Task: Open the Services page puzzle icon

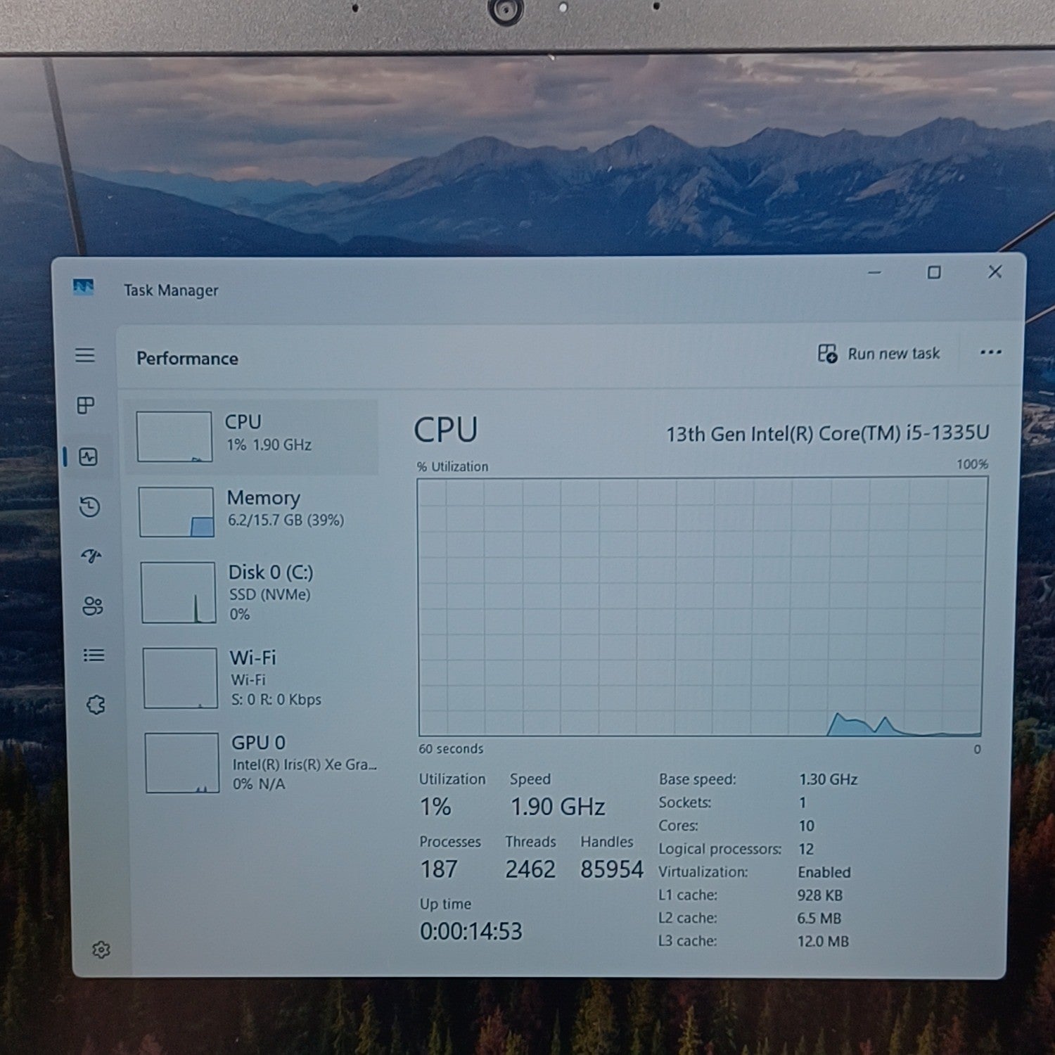Action: tap(96, 705)
